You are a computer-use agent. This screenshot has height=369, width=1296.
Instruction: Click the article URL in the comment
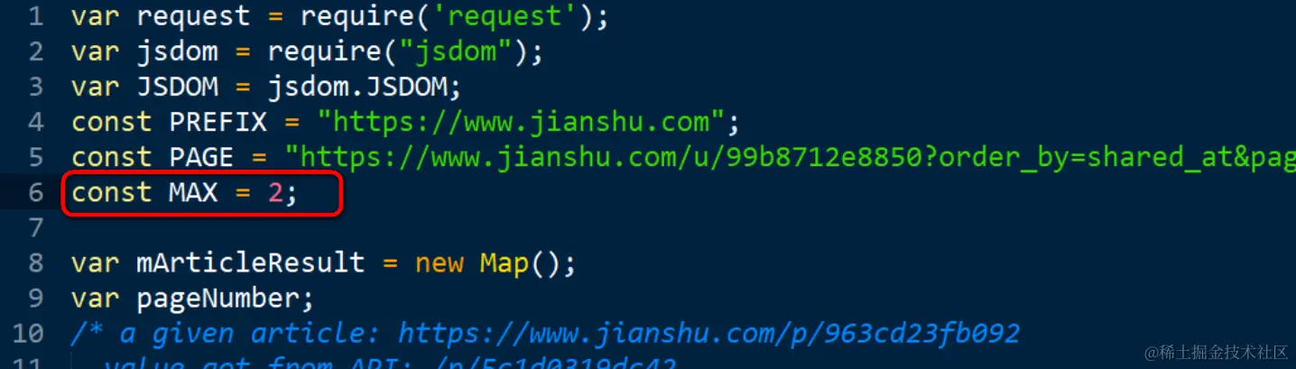point(709,334)
